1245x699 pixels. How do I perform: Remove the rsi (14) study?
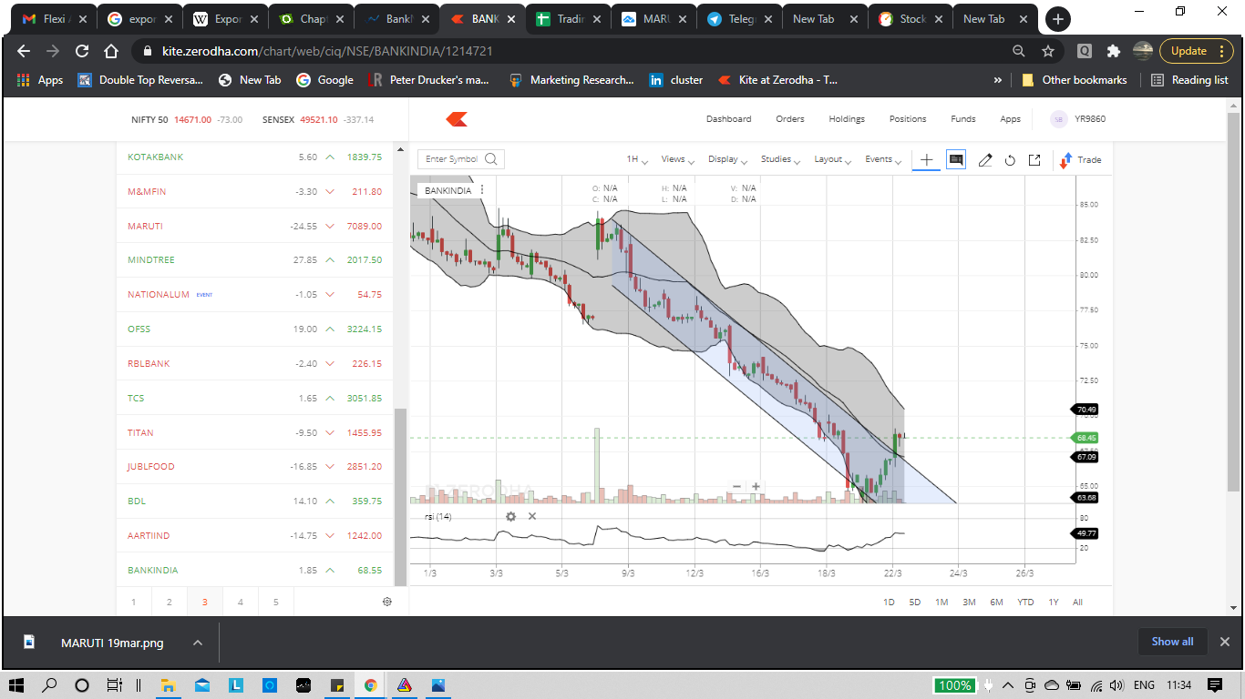(x=532, y=516)
